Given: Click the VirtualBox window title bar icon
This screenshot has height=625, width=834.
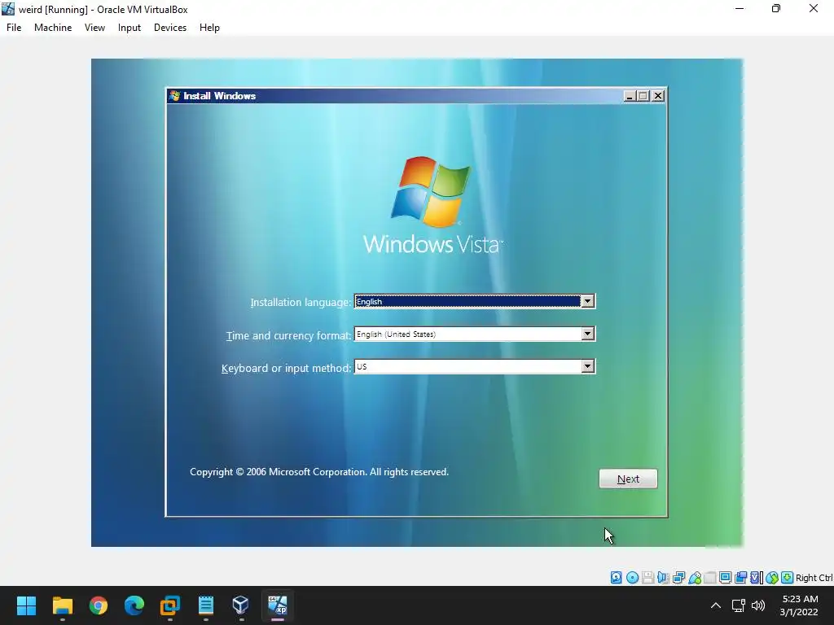Looking at the screenshot, I should pos(8,9).
